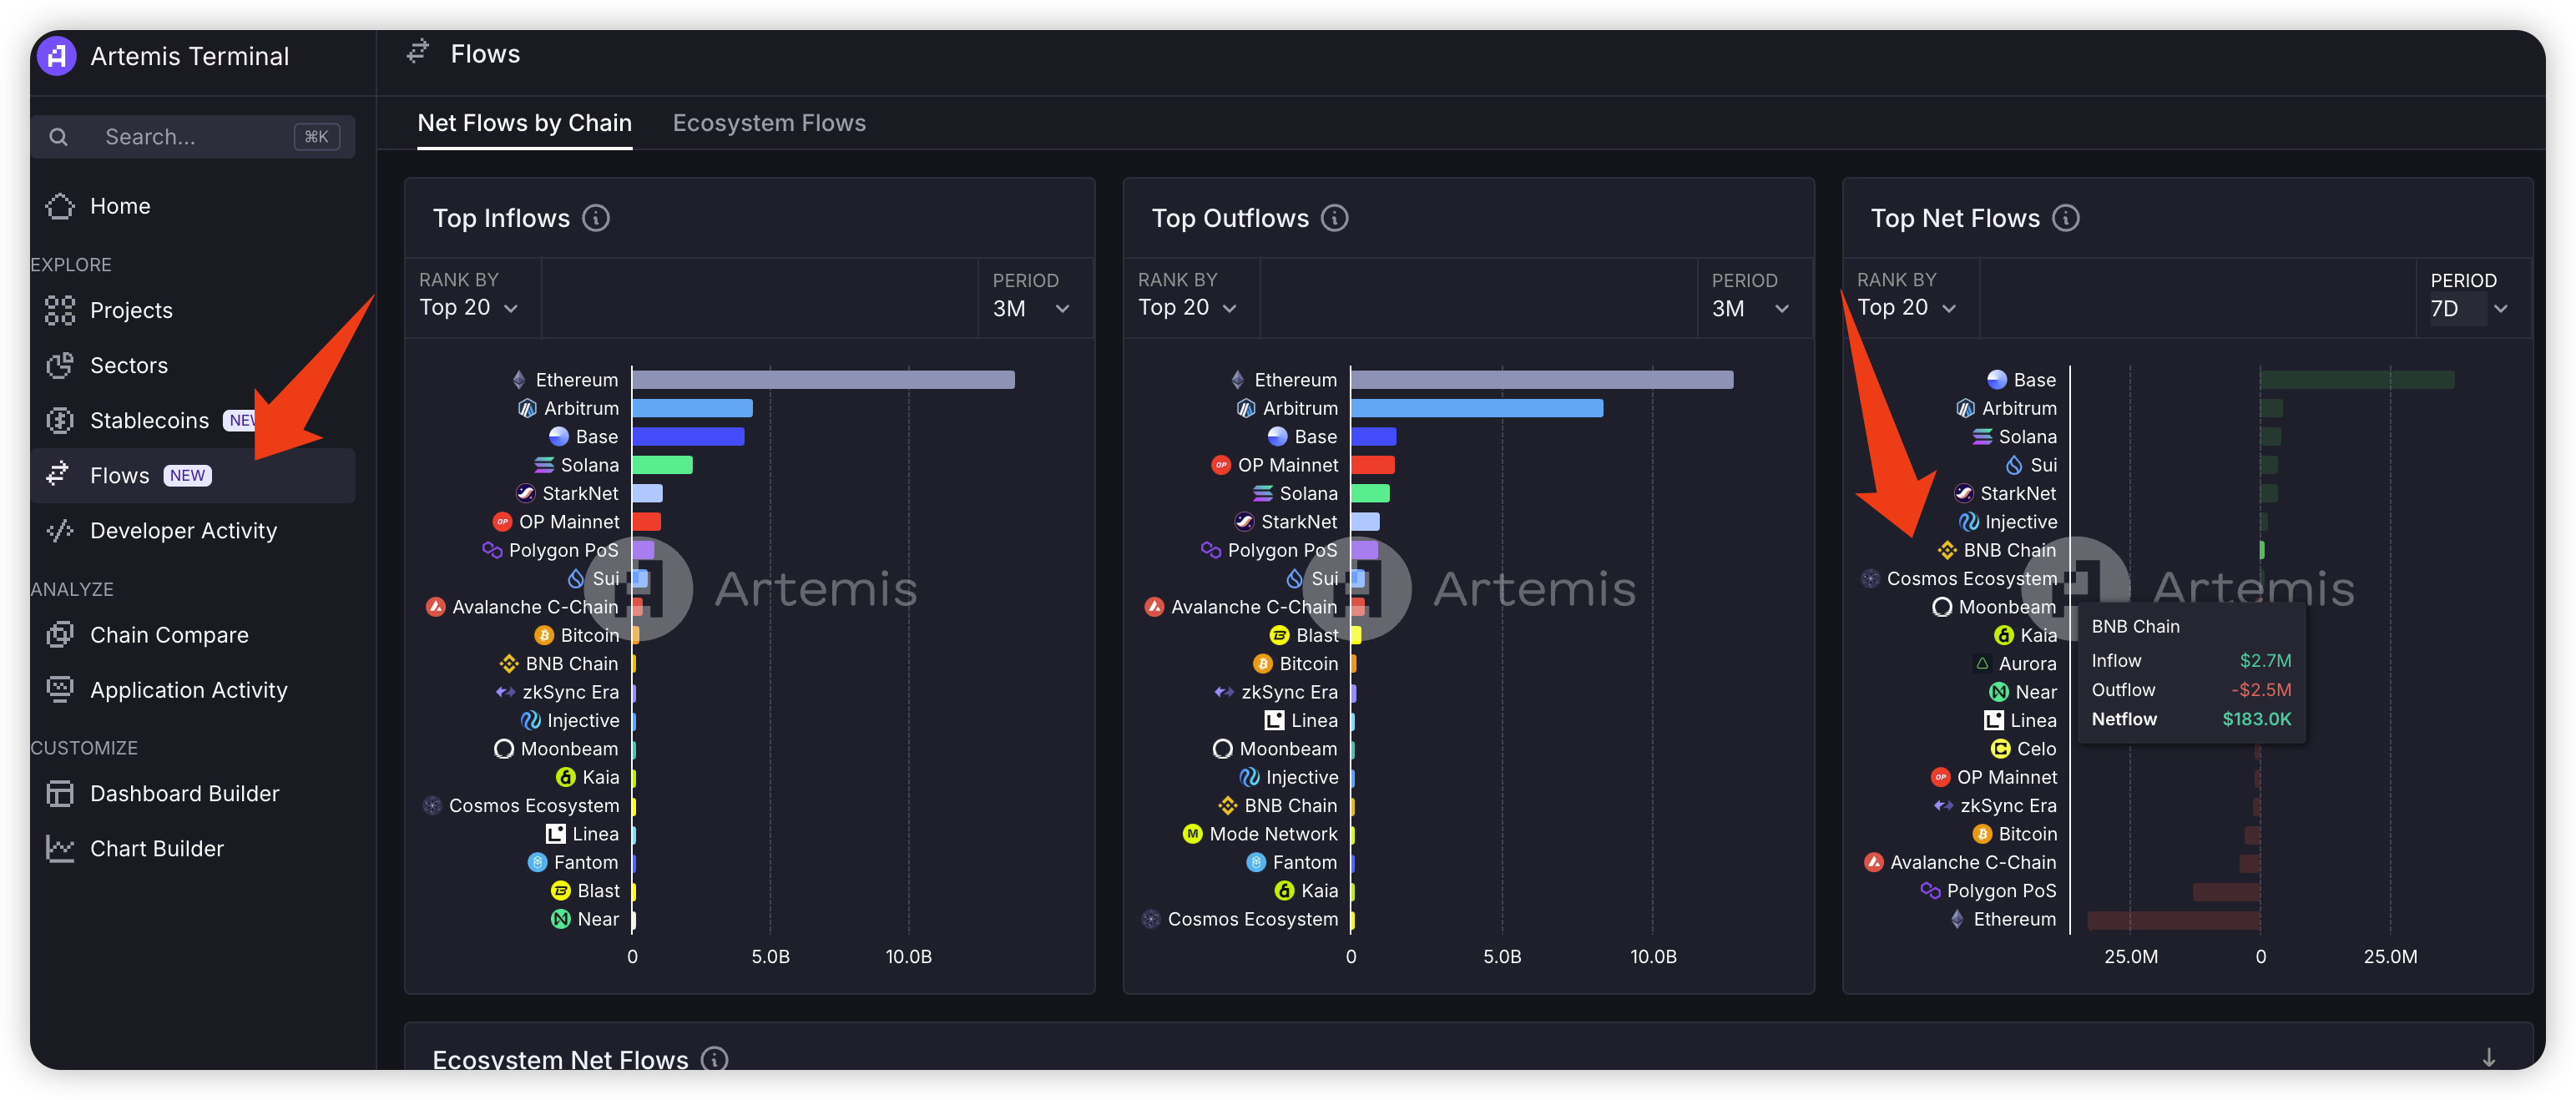This screenshot has height=1100, width=2576.
Task: Click the Developer Activity code icon
Action: (x=60, y=530)
